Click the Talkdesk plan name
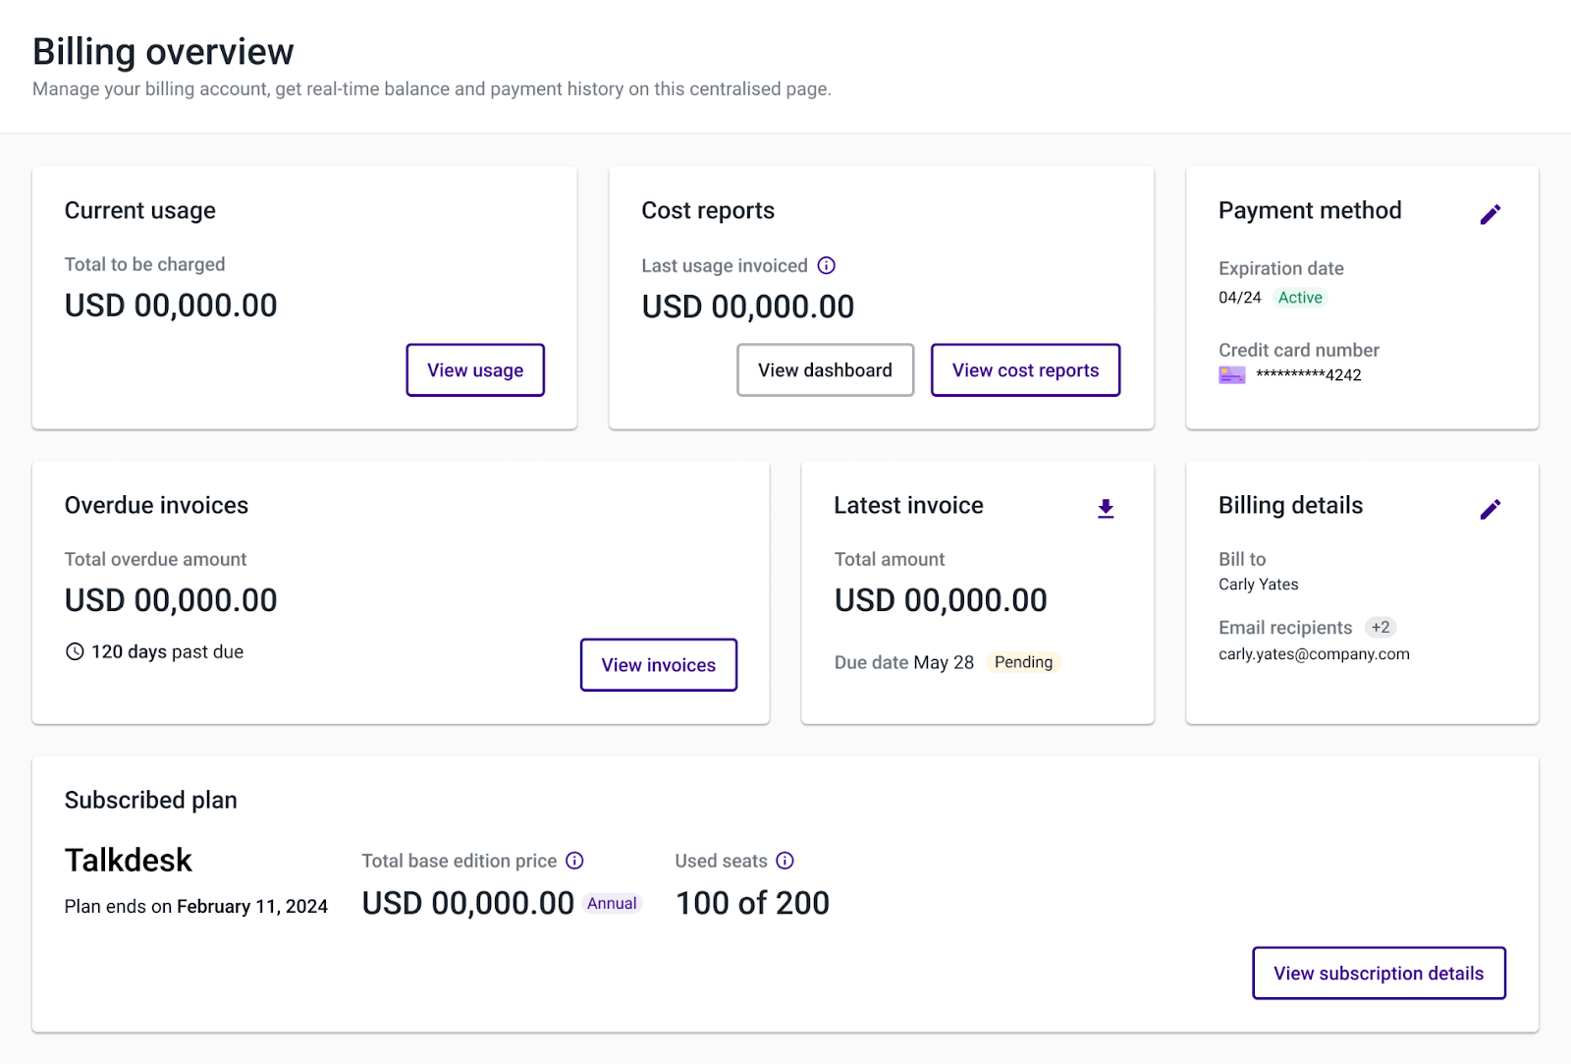1571x1064 pixels. coord(129,861)
